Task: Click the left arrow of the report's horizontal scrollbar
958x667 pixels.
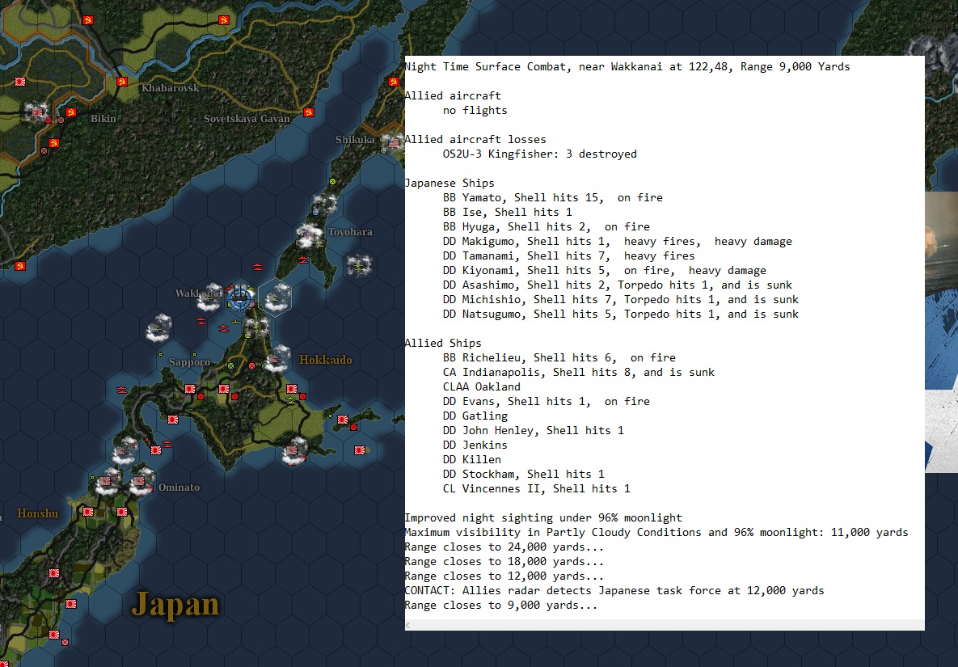Action: click(408, 625)
